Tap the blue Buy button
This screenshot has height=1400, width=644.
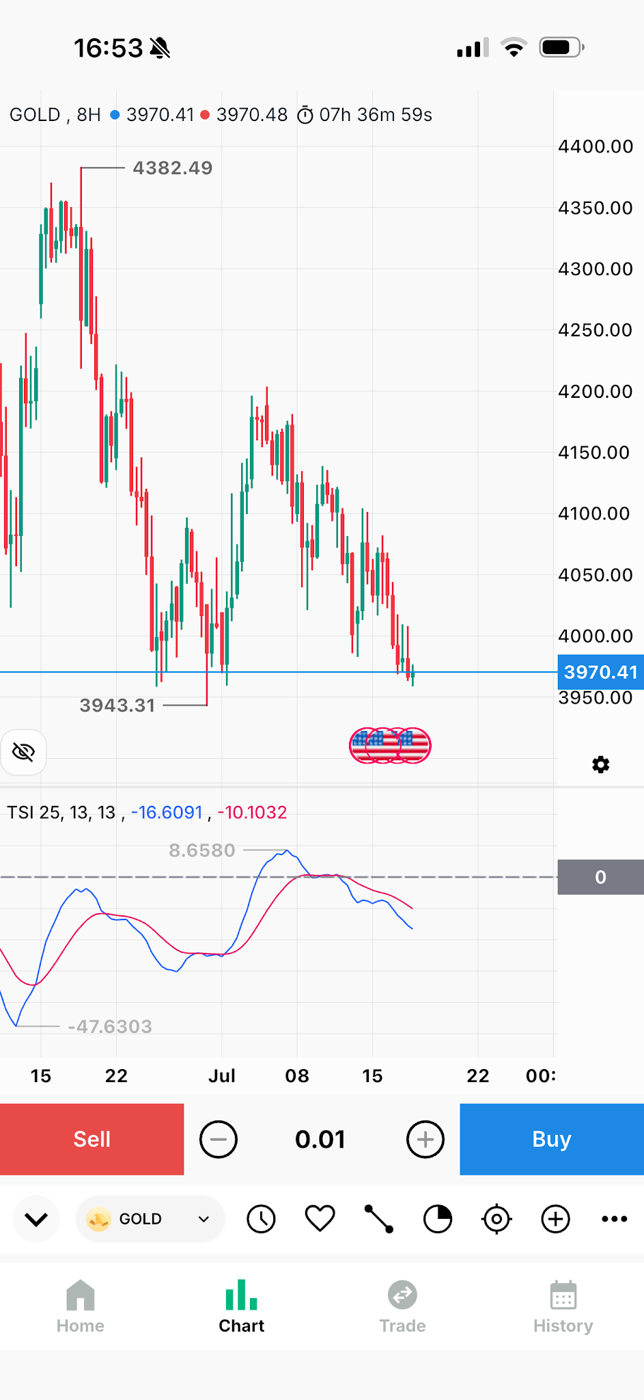tap(552, 1140)
